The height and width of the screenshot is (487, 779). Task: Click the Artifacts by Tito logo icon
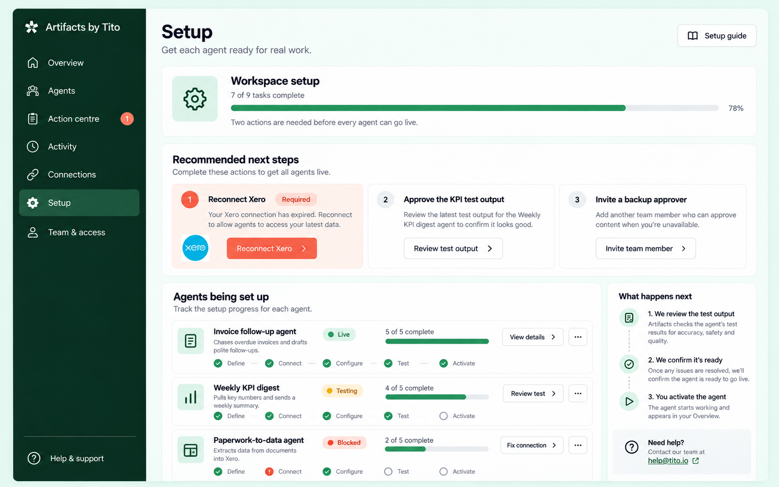click(x=31, y=27)
